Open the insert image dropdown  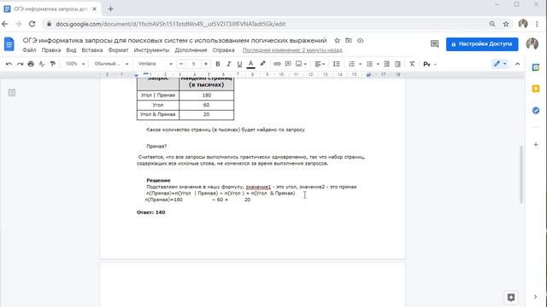click(x=301, y=64)
